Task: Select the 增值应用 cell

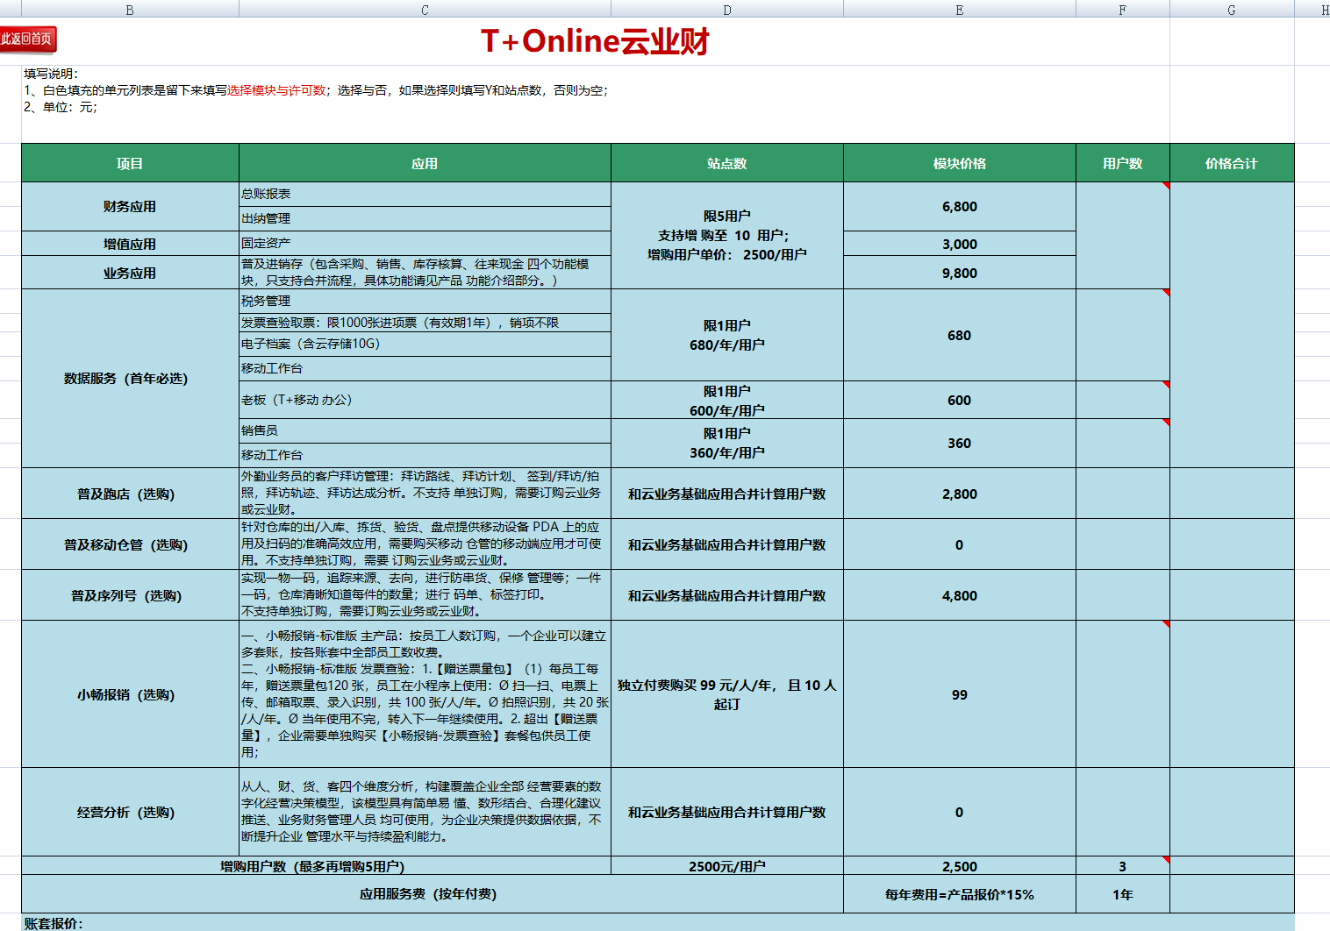Action: click(x=130, y=244)
